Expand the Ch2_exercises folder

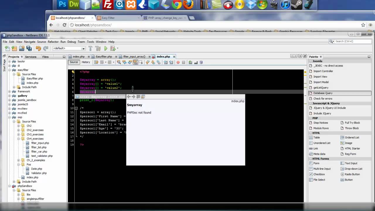pos(18,130)
